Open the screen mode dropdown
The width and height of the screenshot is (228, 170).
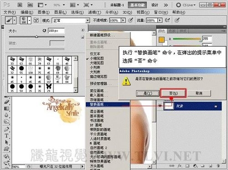pyautogui.click(x=88, y=5)
